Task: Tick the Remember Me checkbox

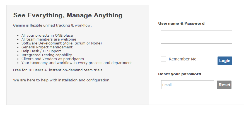Action: tap(163, 59)
